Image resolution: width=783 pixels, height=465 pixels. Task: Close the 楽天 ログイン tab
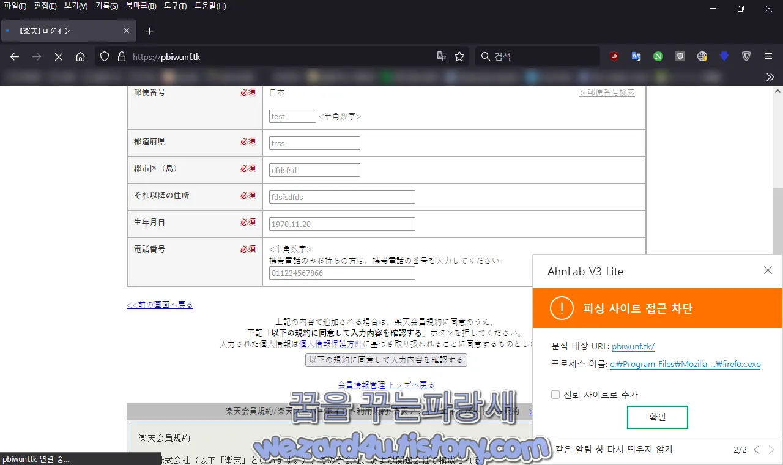coord(127,31)
